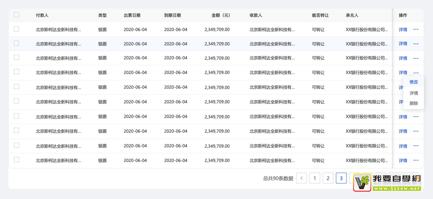The height and width of the screenshot is (199, 433).
Task: Go to page 2 in pagination
Action: [x=328, y=178]
